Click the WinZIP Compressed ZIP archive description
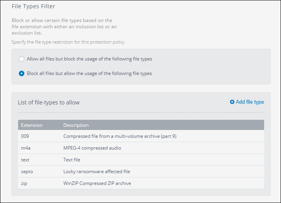 pos(97,183)
